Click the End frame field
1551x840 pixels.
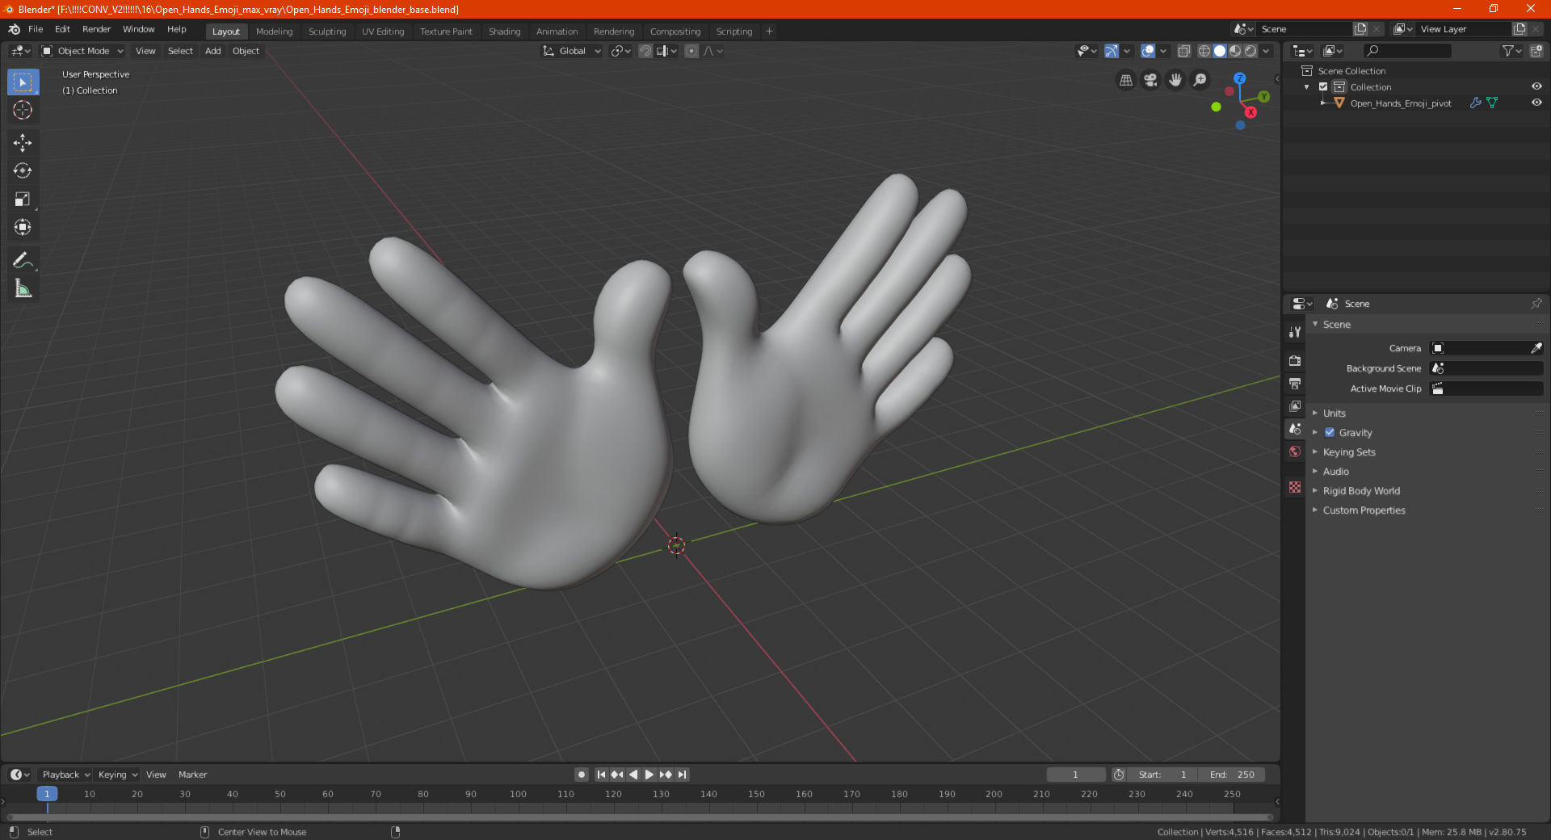[x=1232, y=775]
